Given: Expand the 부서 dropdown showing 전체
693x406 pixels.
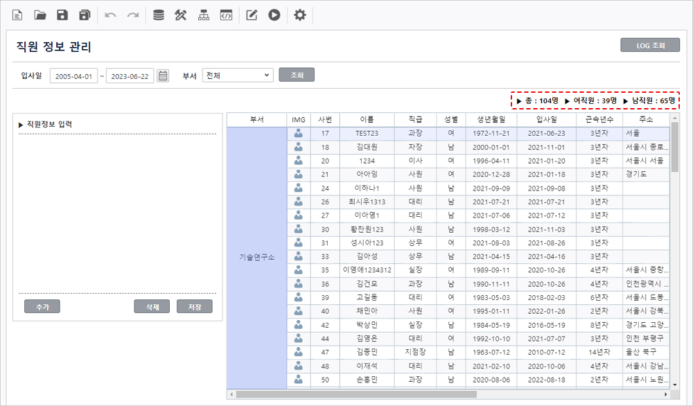Looking at the screenshot, I should click(x=238, y=75).
